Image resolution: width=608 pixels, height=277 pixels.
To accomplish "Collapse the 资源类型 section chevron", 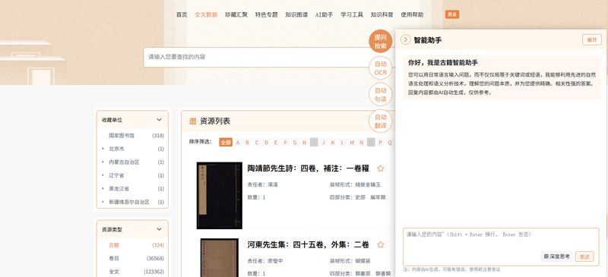I will click(159, 229).
